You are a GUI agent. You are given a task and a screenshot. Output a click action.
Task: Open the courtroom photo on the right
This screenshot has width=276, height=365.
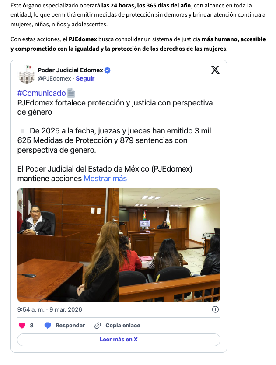click(170, 245)
